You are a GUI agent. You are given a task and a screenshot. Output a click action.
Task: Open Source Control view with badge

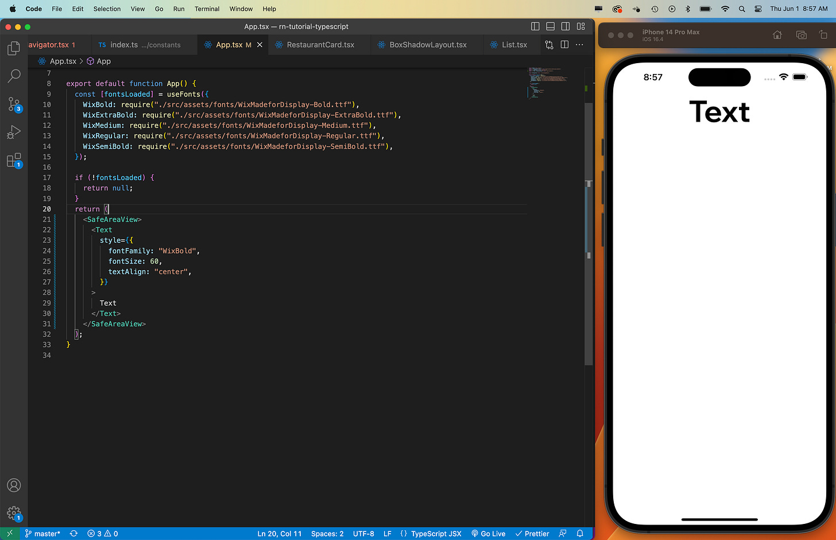pyautogui.click(x=14, y=104)
